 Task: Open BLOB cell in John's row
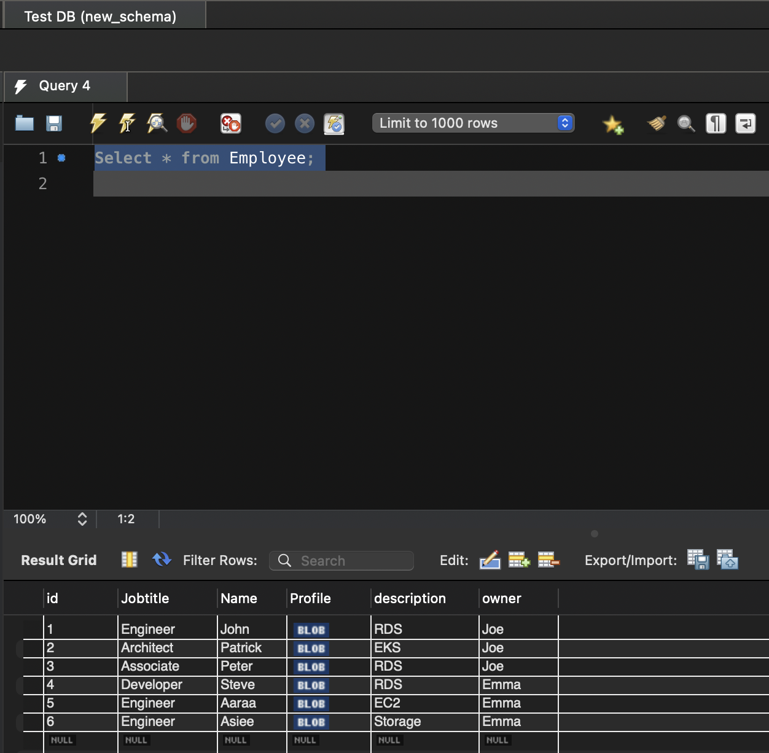pos(311,630)
